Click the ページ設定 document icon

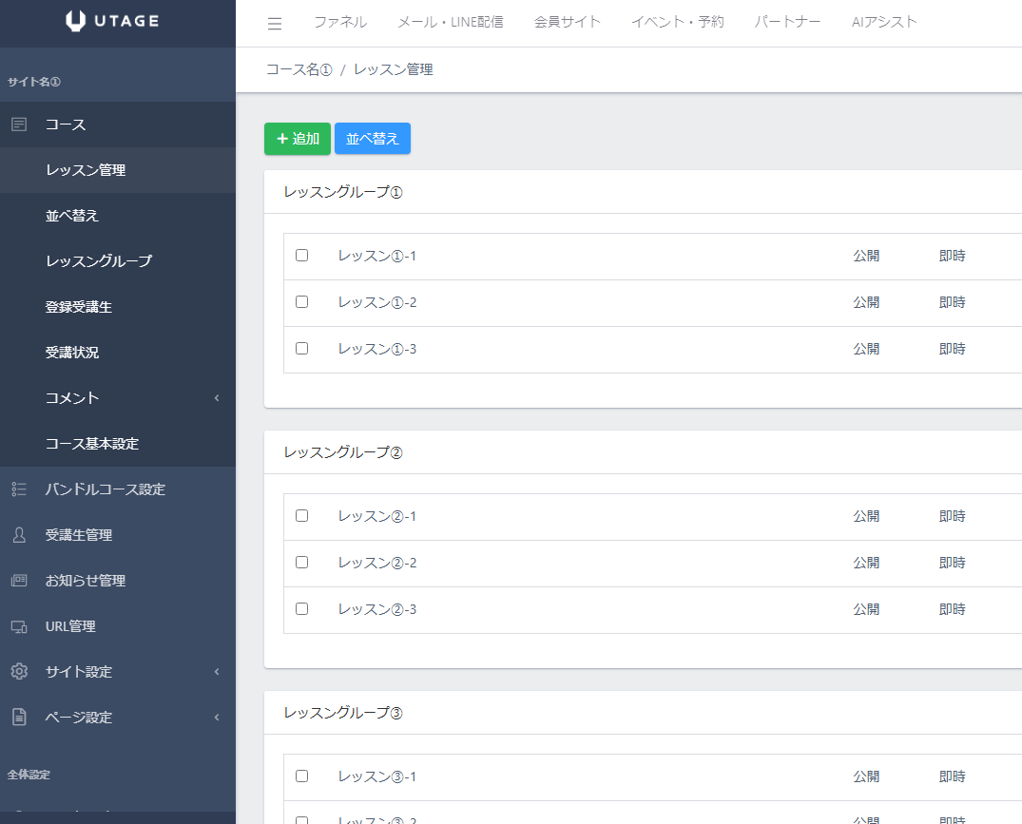click(19, 718)
